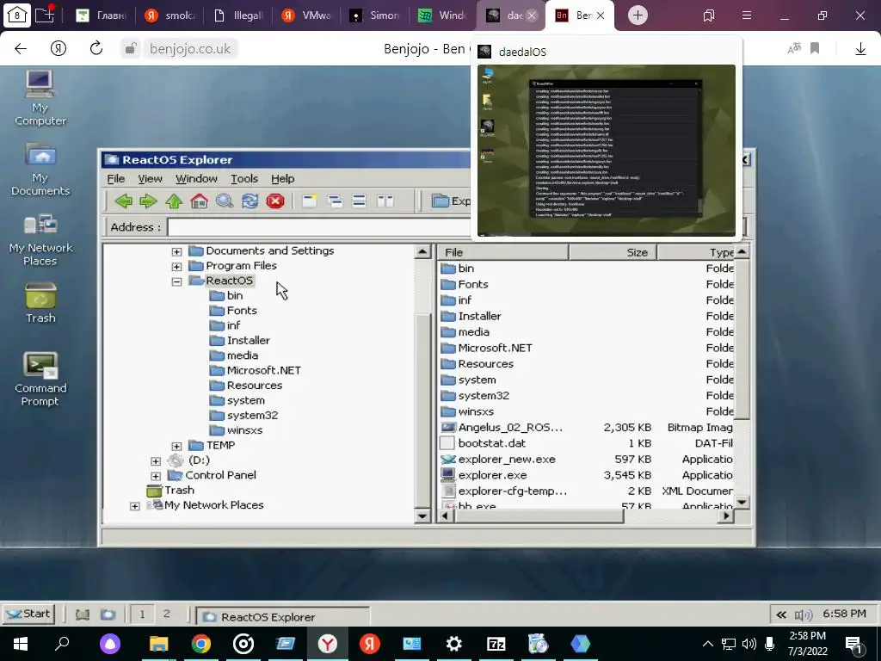Open the File menu in ReactOS Explorer
Viewport: 881px width, 661px height.
point(116,179)
